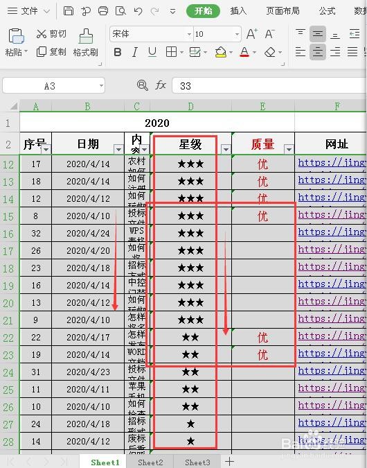
Task: Switch to the 页面布局 ribbon tab
Action: pyautogui.click(x=283, y=11)
